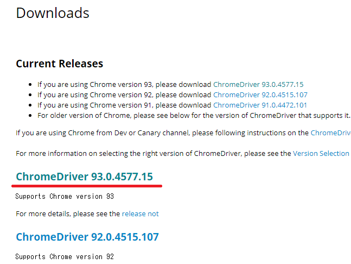The height and width of the screenshot is (264, 351).
Task: Open ChromeDriver 91.0.4472.101 link in list
Action: (260, 105)
